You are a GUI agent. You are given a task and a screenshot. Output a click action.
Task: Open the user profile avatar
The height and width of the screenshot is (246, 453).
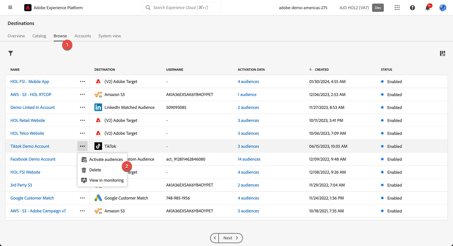tap(443, 8)
